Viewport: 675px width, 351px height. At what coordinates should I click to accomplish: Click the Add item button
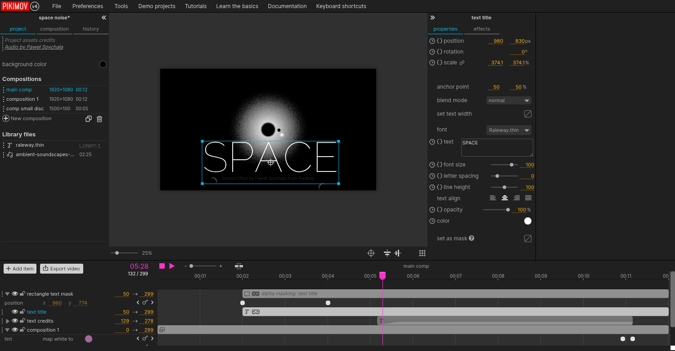(20, 269)
